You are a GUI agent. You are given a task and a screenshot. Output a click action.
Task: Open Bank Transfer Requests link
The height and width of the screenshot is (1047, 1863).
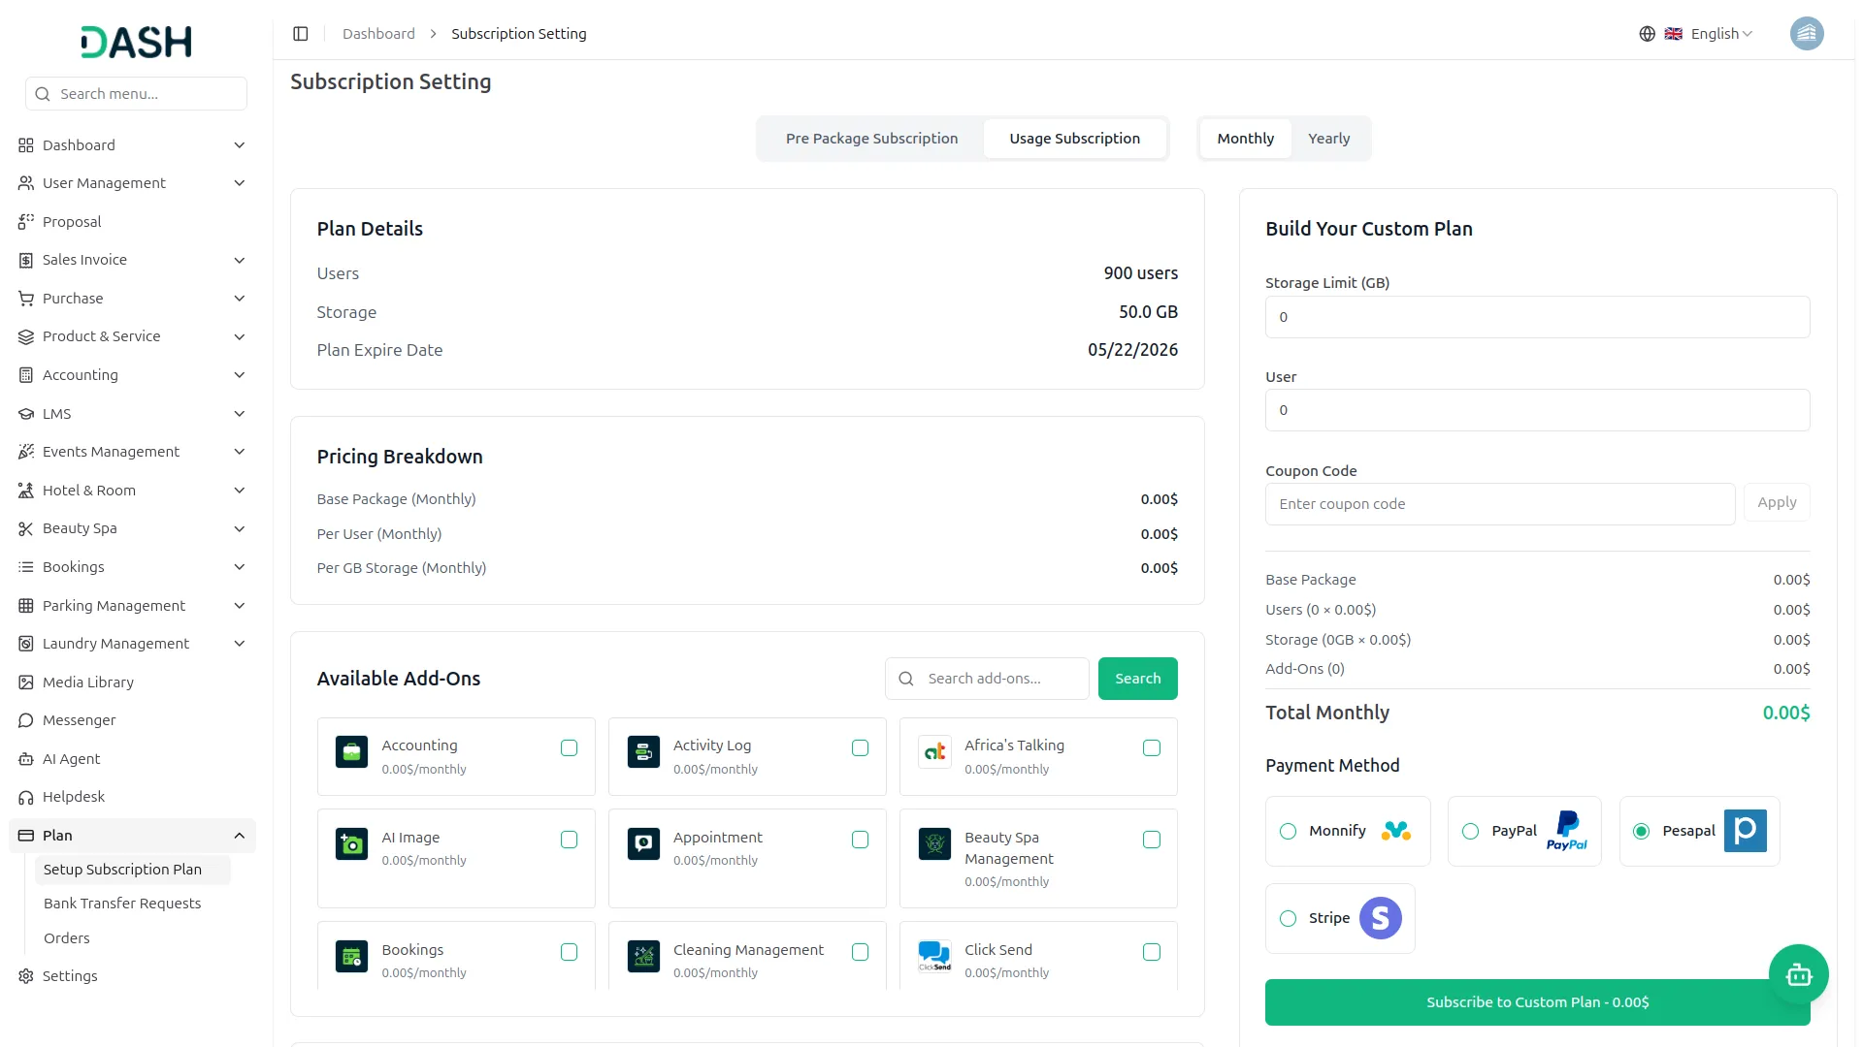pyautogui.click(x=122, y=904)
